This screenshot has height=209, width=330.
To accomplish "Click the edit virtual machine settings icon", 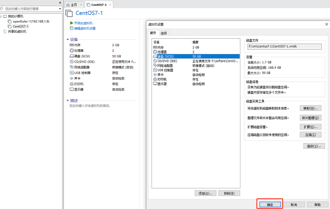I will click(72, 28).
